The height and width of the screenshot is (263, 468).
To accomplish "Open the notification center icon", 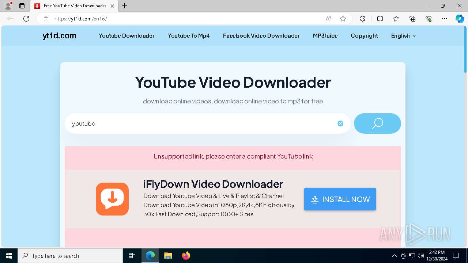I will click(x=456, y=256).
